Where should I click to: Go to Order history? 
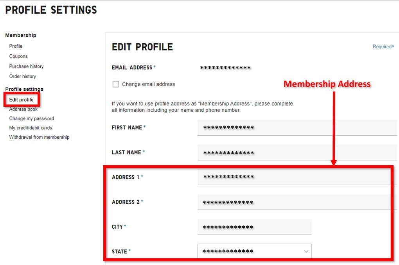pyautogui.click(x=22, y=77)
